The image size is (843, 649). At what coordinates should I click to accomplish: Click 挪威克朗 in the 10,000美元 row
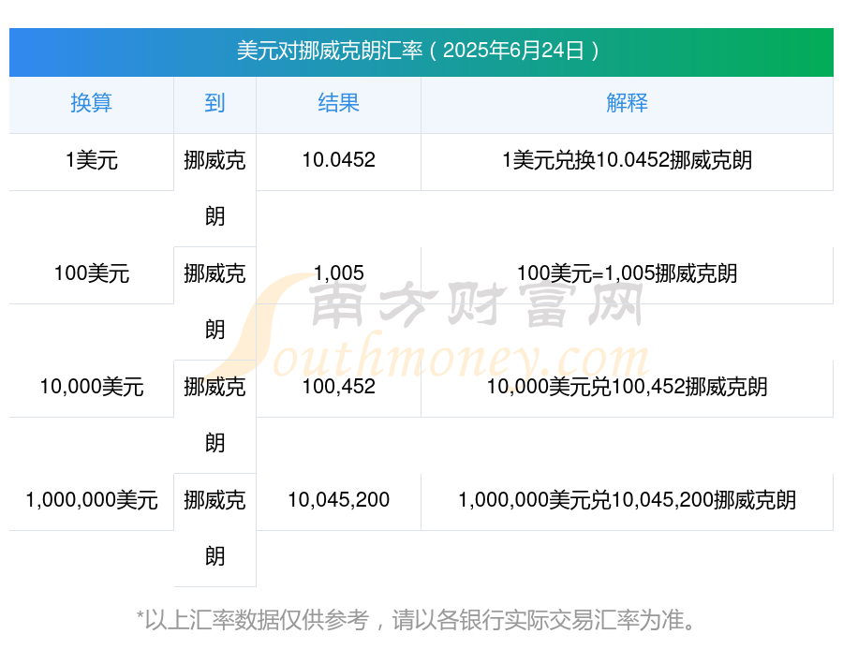tap(214, 415)
